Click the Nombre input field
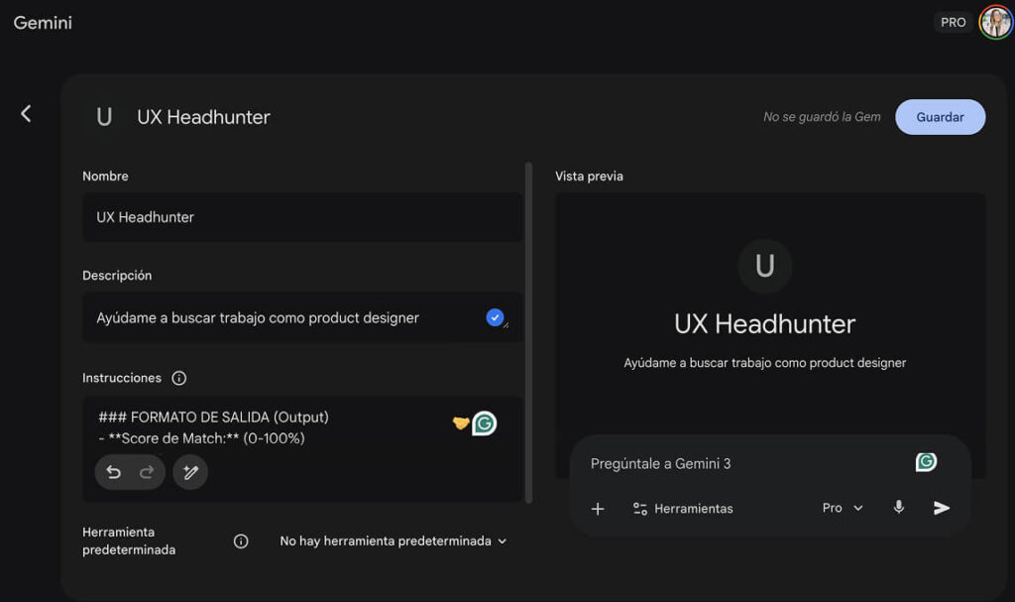Viewport: 1015px width, 602px height. click(x=301, y=217)
